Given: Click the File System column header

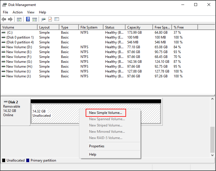Looking at the screenshot, I should click(x=89, y=27).
